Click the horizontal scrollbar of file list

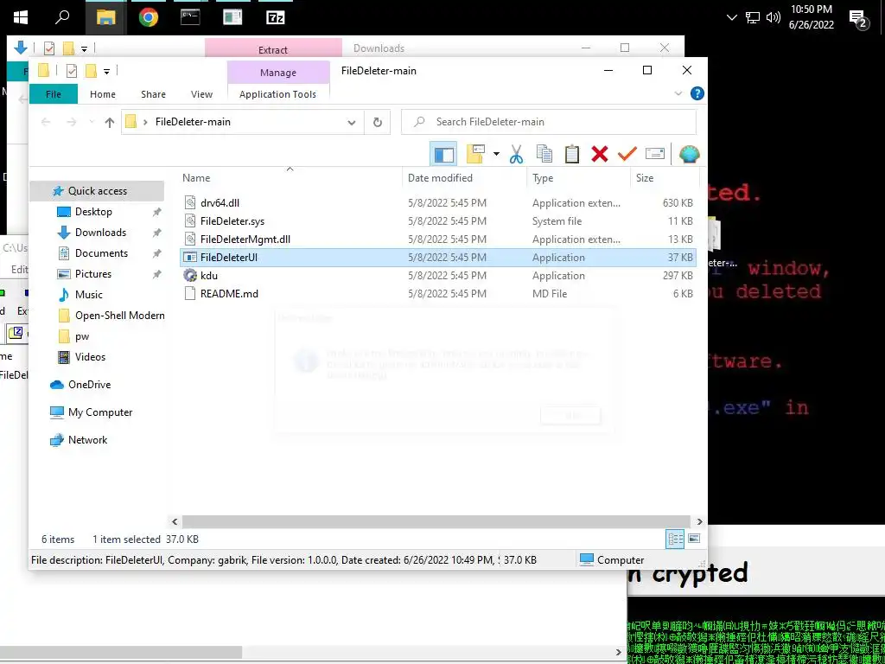(x=436, y=521)
